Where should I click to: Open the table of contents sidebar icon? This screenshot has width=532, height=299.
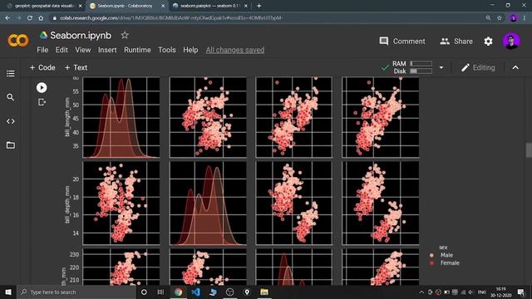point(11,73)
